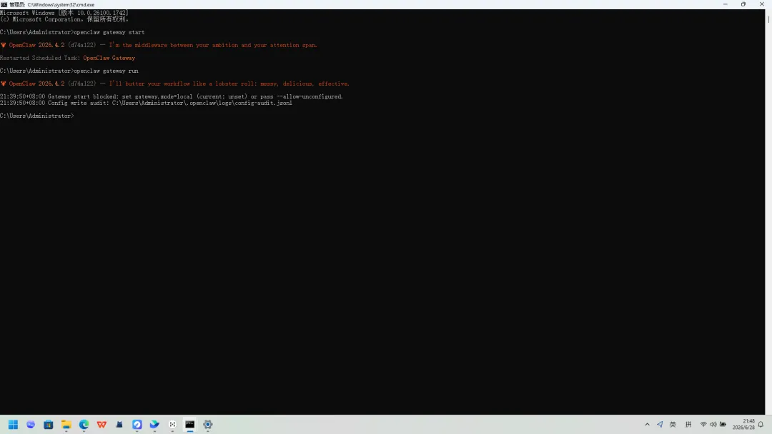Open the white circular dotted taskbar app

pyautogui.click(x=172, y=424)
